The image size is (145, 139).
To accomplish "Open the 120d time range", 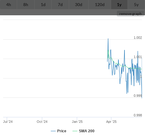I will pyautogui.click(x=100, y=5).
